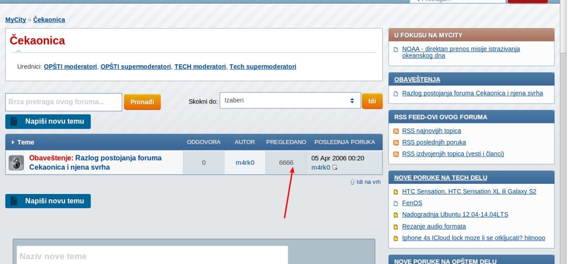This screenshot has width=568, height=264.
Task: Click the Čekaonica page heading
Action: point(37,40)
